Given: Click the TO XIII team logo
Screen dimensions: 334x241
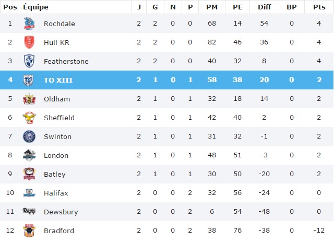Looking at the screenshot, I should point(29,80).
